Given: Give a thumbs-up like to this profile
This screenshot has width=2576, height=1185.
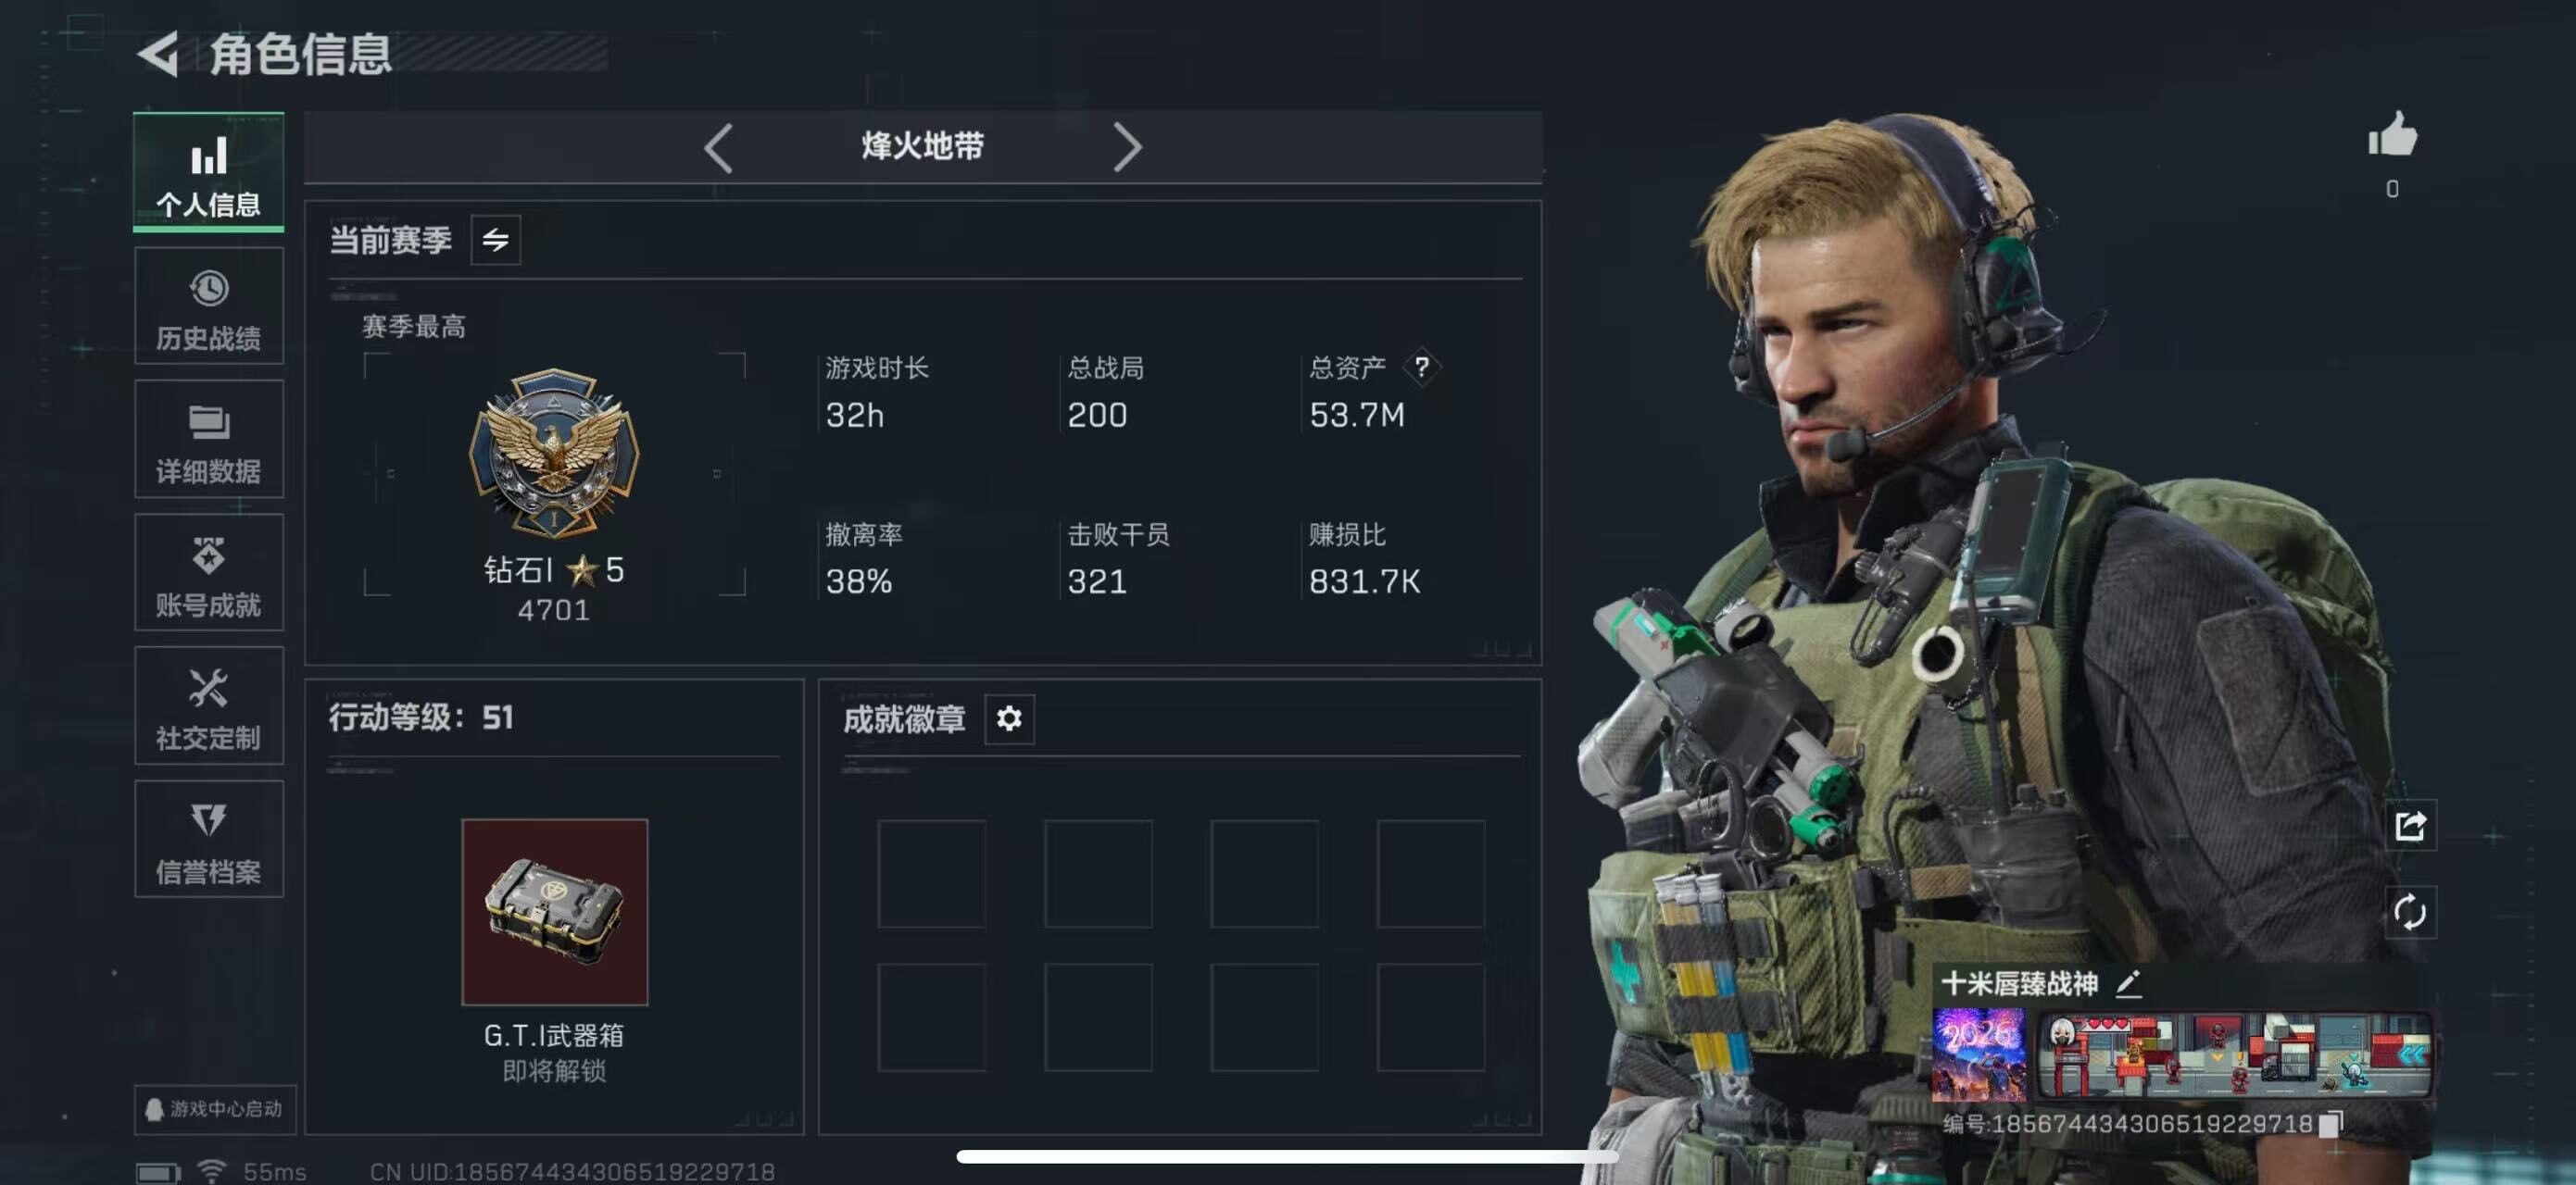Looking at the screenshot, I should pos(2392,135).
